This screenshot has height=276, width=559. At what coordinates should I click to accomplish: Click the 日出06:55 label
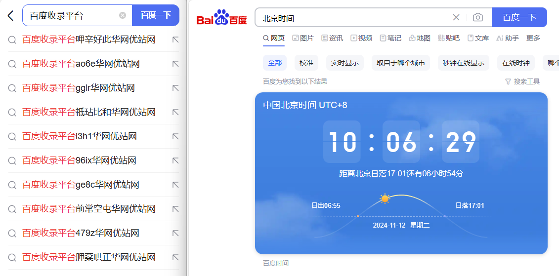pyautogui.click(x=326, y=205)
